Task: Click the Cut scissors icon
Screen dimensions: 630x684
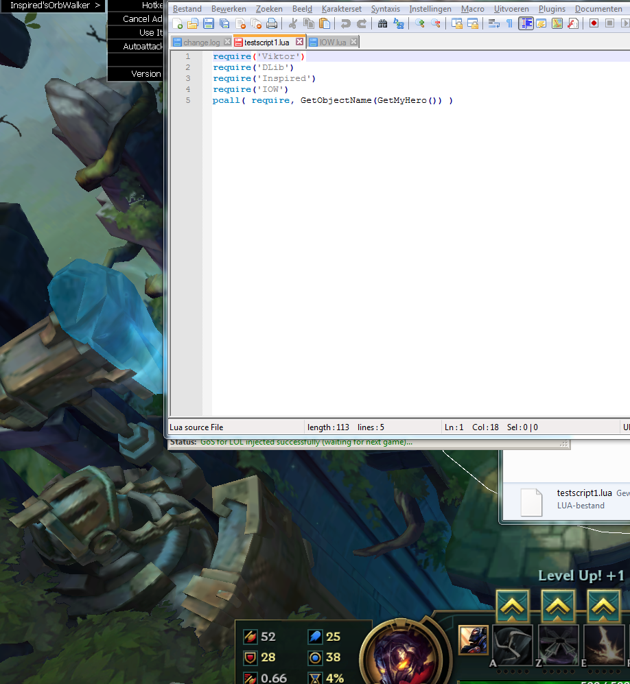Action: (293, 23)
